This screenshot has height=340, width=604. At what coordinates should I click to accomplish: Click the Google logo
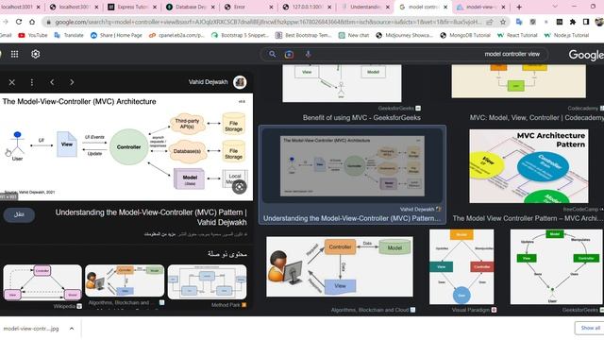pyautogui.click(x=586, y=55)
